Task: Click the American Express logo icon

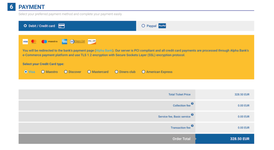Action: click(x=64, y=41)
